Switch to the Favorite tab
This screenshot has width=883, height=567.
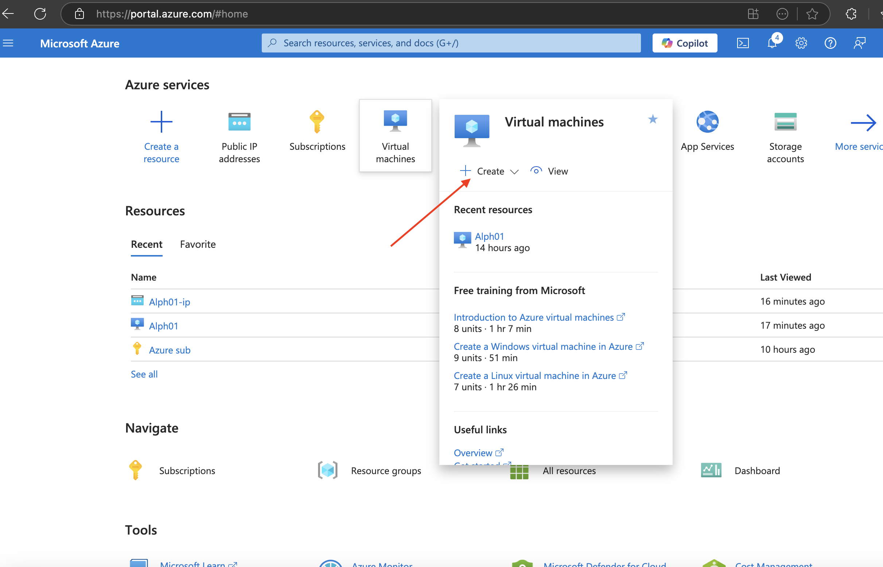198,244
